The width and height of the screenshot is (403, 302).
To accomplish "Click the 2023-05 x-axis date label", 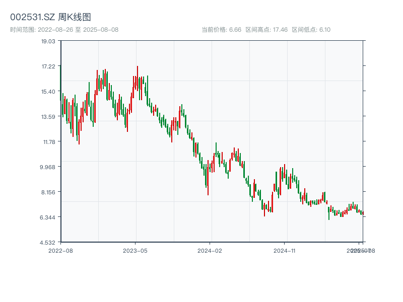I will (135, 250).
